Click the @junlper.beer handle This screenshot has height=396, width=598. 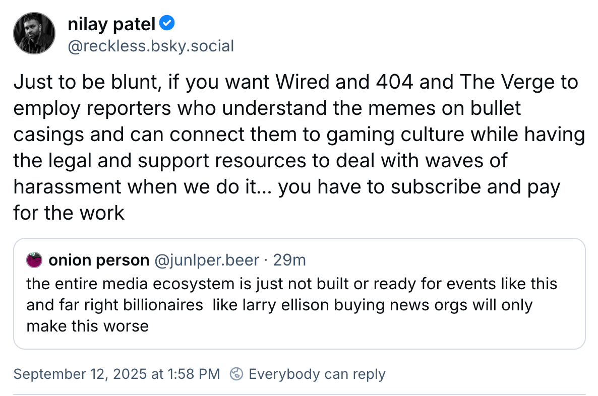point(207,260)
